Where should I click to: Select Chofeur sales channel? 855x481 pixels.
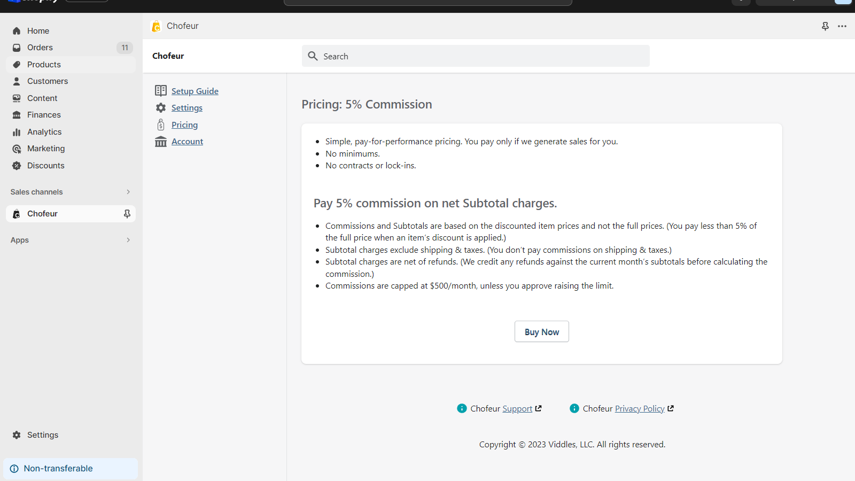(x=71, y=214)
